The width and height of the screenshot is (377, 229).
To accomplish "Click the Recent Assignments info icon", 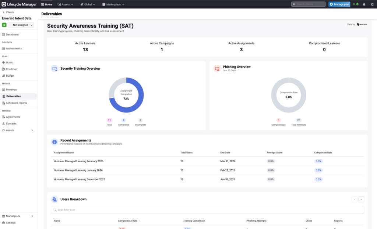I will pyautogui.click(x=54, y=142).
